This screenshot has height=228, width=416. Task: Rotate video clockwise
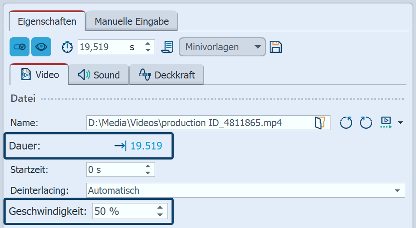[366, 123]
